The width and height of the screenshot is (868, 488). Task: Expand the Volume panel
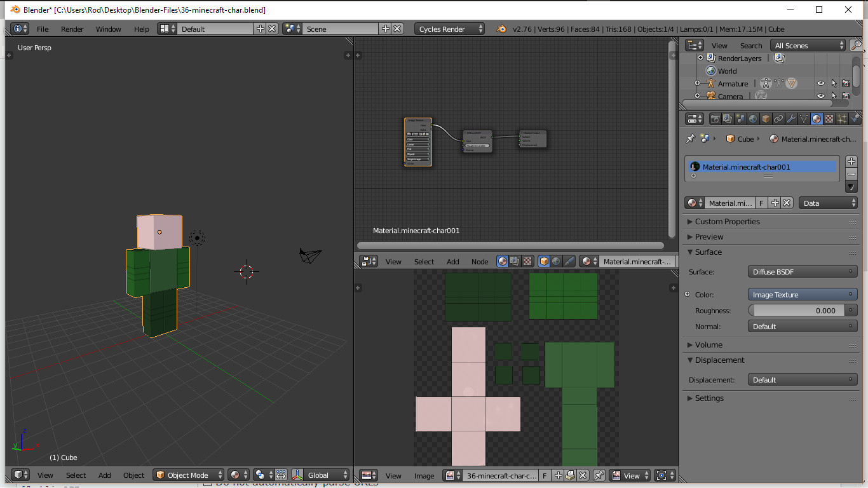tap(709, 345)
